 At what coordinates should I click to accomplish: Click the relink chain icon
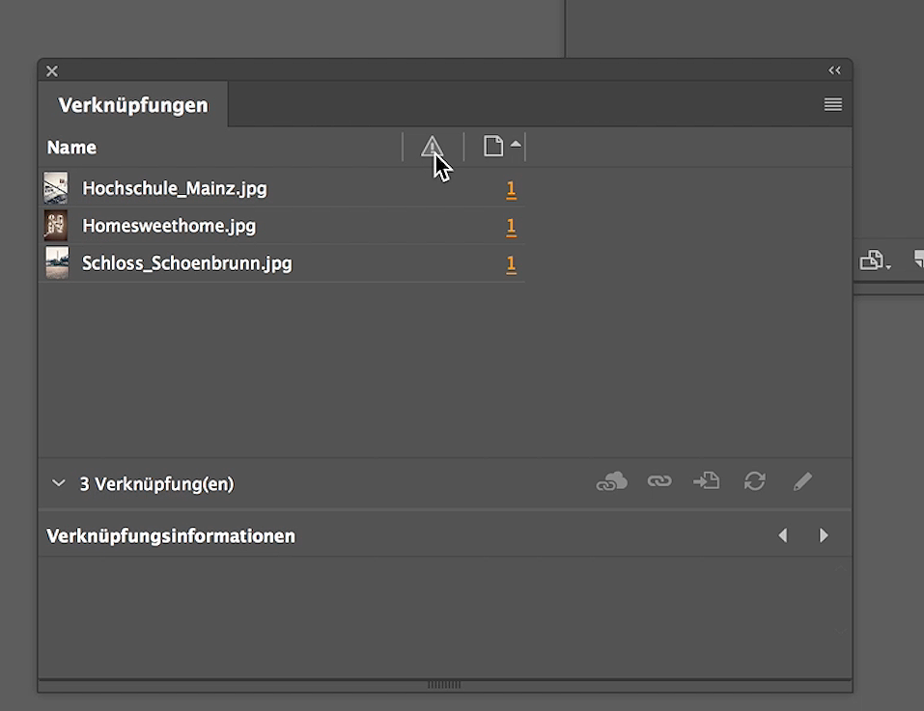[659, 481]
